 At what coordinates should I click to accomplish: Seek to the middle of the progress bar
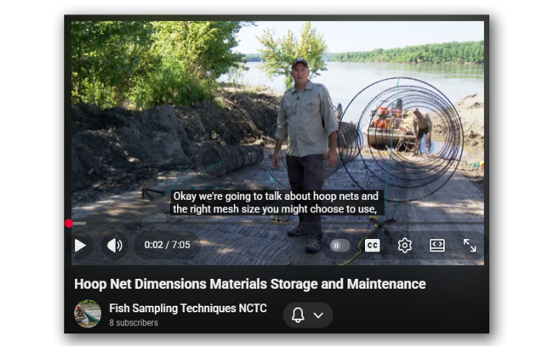coord(277,223)
